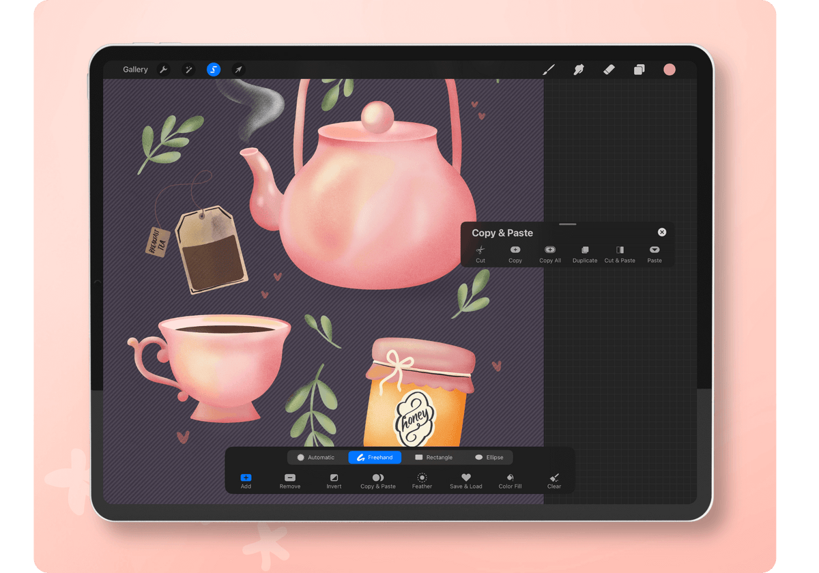
Task: Choose Cut & Paste option
Action: [x=620, y=254]
